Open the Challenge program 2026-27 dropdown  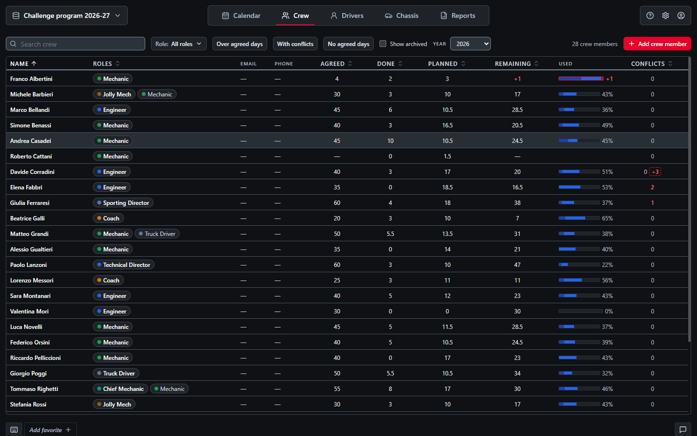[67, 16]
